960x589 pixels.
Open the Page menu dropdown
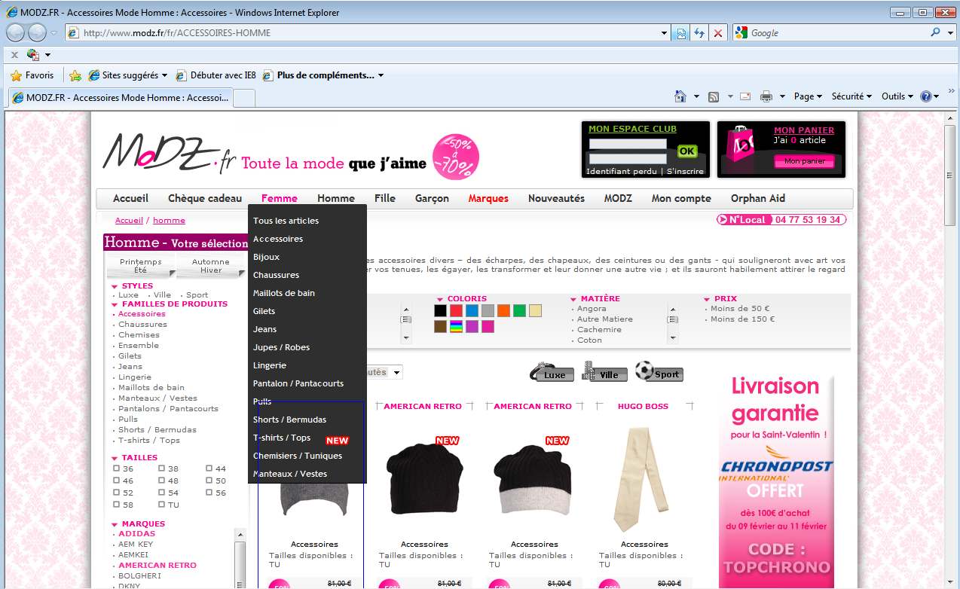pos(809,96)
